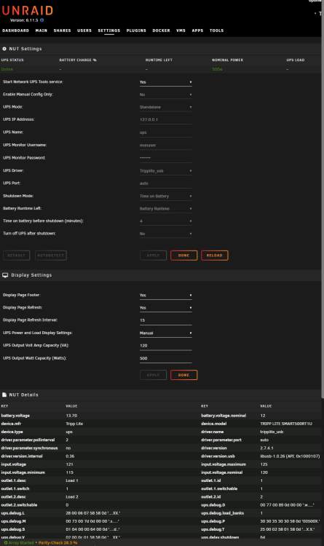Click the UPS Monitor Password field

click(166, 158)
